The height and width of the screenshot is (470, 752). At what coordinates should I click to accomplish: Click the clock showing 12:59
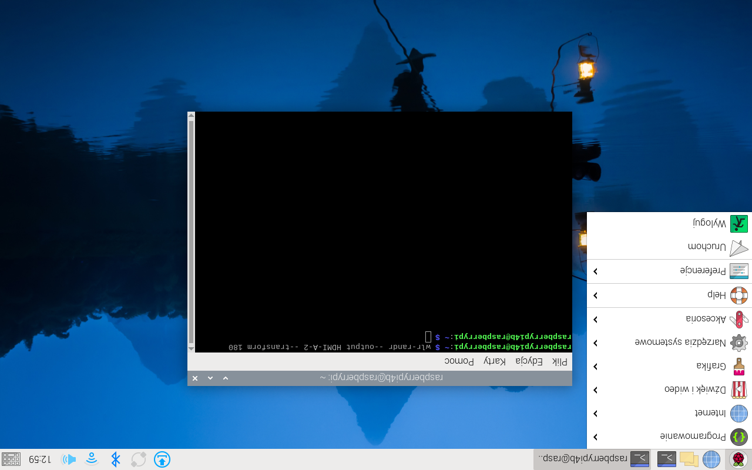pyautogui.click(x=39, y=459)
